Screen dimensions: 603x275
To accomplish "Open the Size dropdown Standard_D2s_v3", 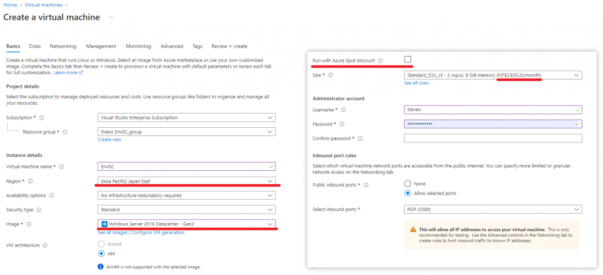I will point(493,75).
